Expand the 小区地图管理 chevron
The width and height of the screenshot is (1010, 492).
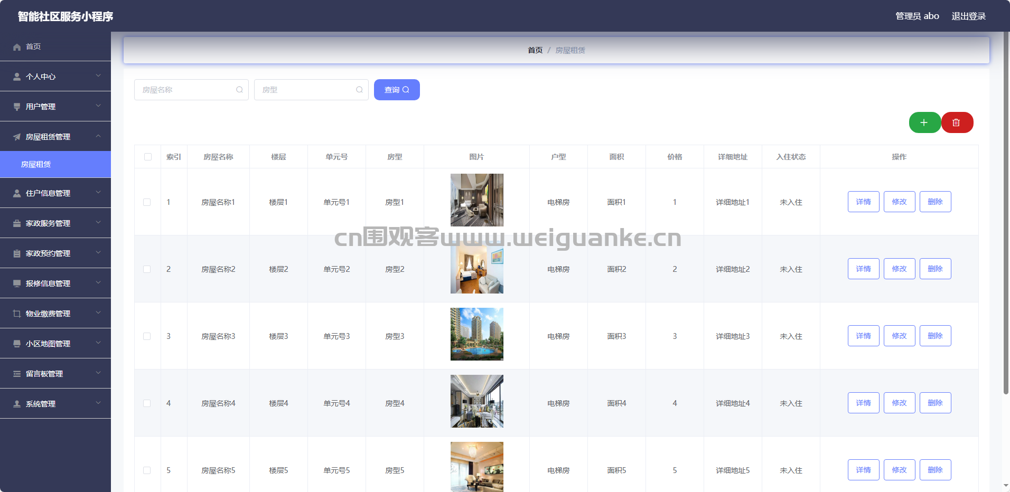pos(98,343)
